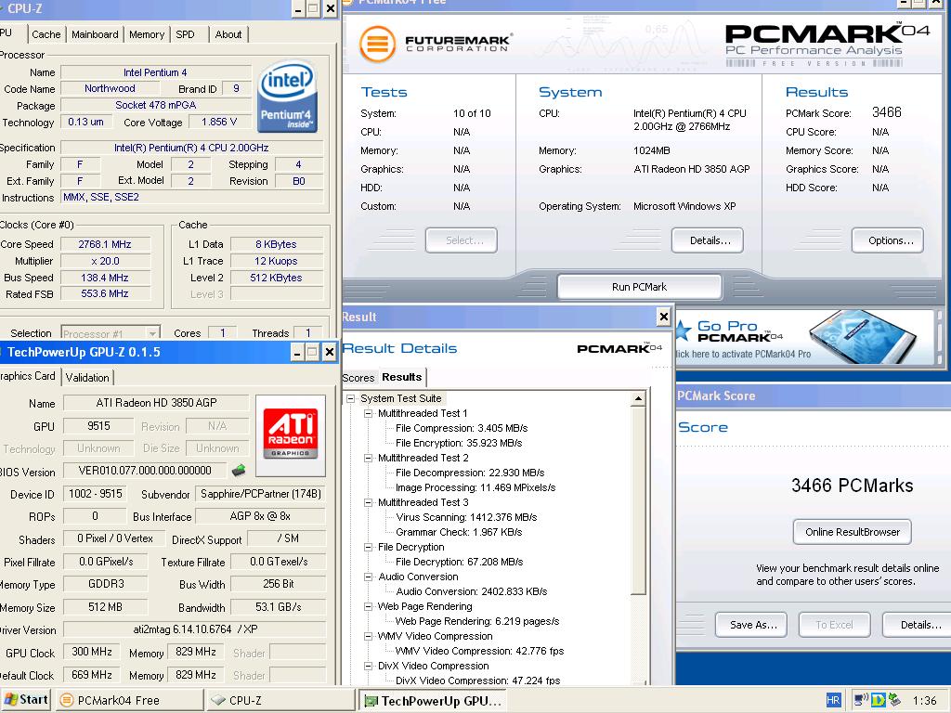Click the ATI Radeon Graphics logo
The width and height of the screenshot is (951, 713).
[291, 434]
